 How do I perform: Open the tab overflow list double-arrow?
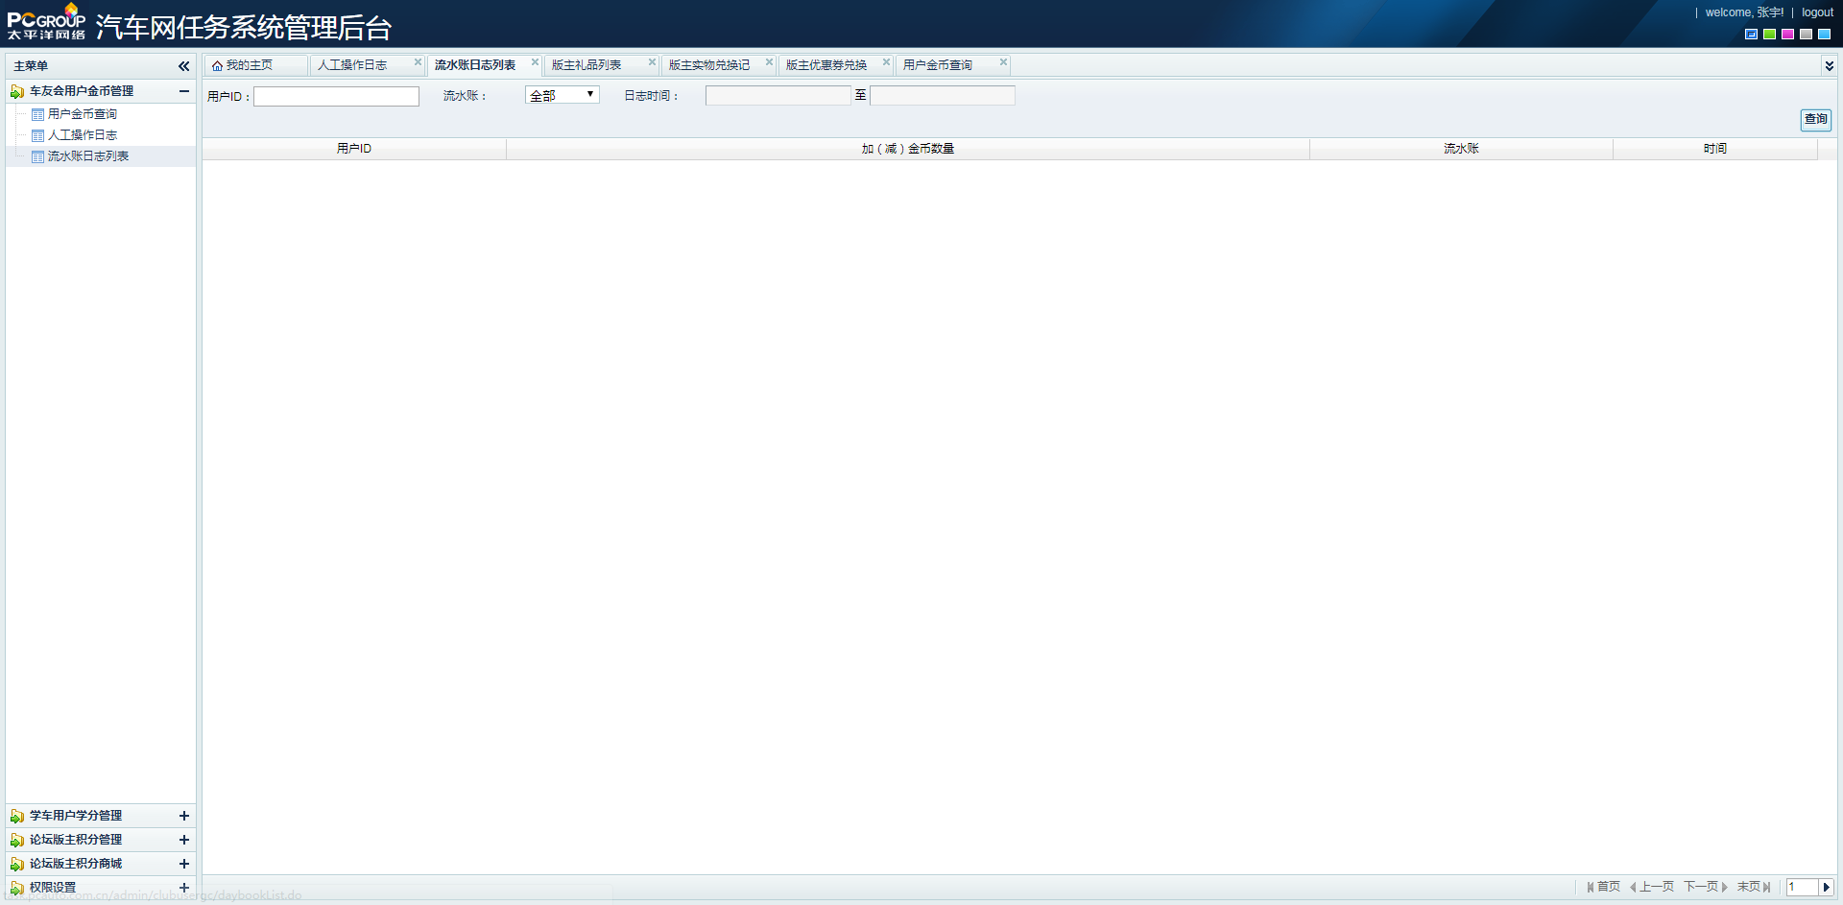(1829, 65)
